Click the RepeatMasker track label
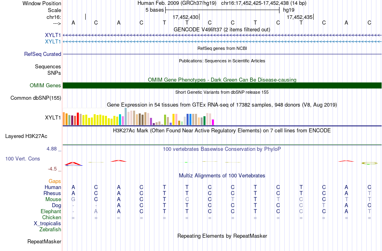382x251 pixels. tap(44, 241)
